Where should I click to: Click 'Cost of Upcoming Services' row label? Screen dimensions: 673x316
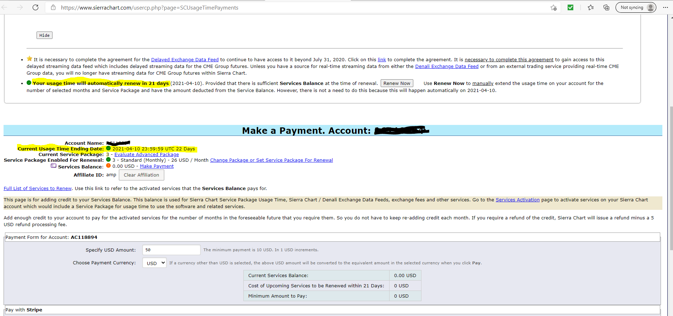(x=316, y=286)
